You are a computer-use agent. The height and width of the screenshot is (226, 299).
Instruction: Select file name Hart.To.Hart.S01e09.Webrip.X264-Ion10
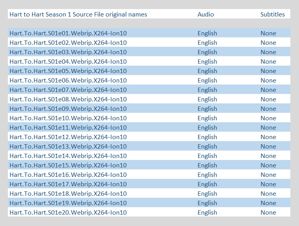click(68, 108)
